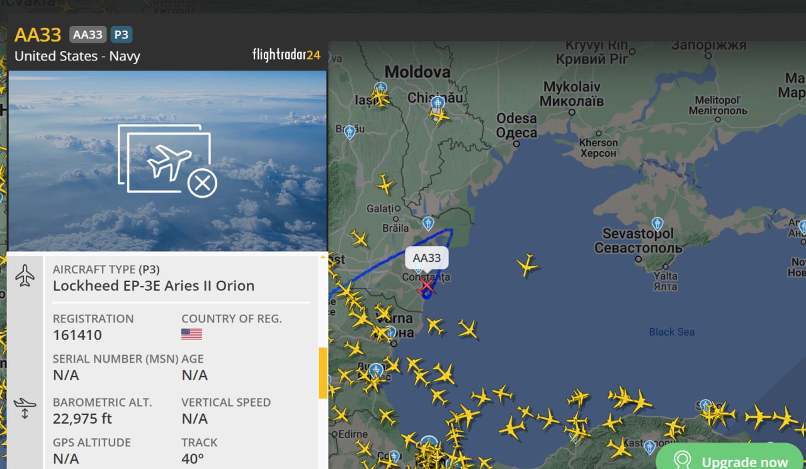Viewport: 806px width, 469px height.
Task: Open the AA33 flight title
Action: click(38, 35)
